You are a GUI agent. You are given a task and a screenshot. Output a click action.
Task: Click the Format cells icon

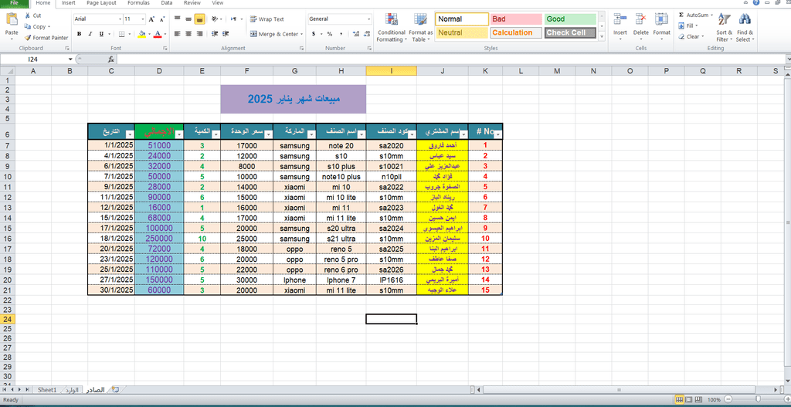coord(661,20)
